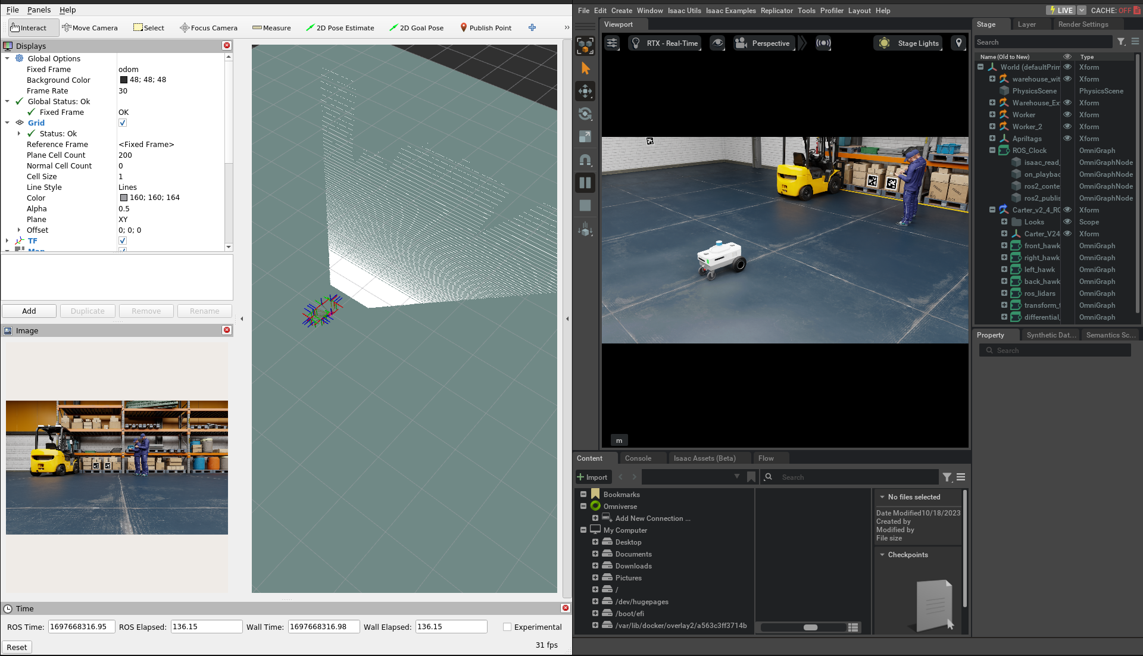Activate the 2D Goal Pose tool
Image resolution: width=1143 pixels, height=656 pixels.
[x=416, y=28]
